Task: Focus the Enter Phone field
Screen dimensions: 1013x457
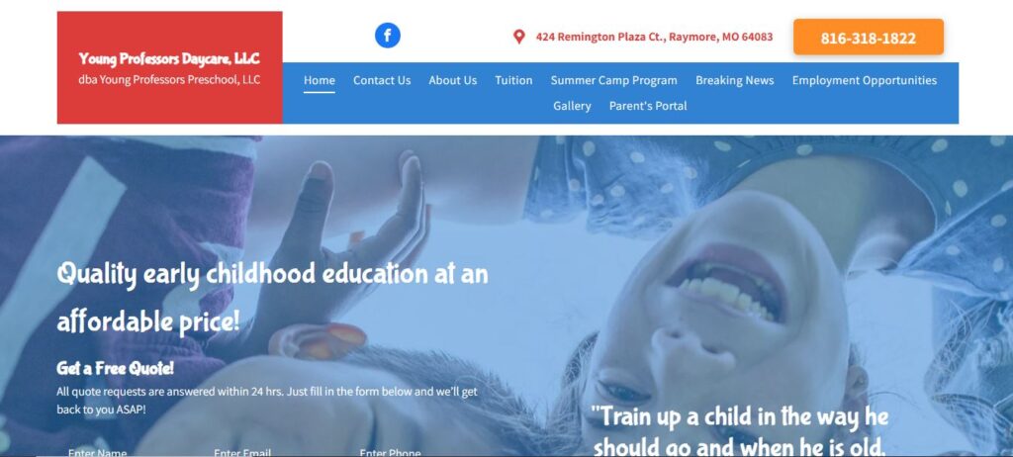Action: point(421,451)
